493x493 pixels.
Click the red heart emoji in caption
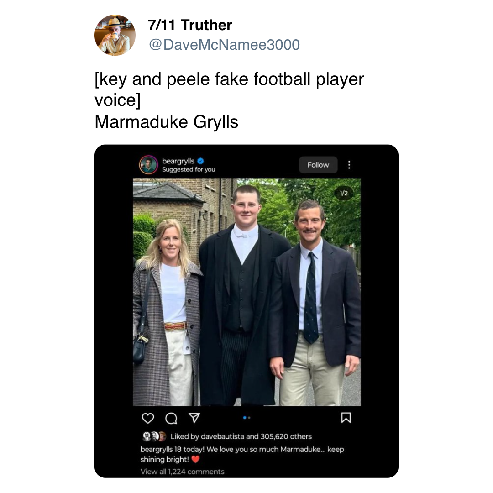point(195,459)
